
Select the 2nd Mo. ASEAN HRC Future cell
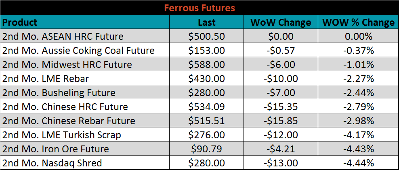click(x=85, y=36)
